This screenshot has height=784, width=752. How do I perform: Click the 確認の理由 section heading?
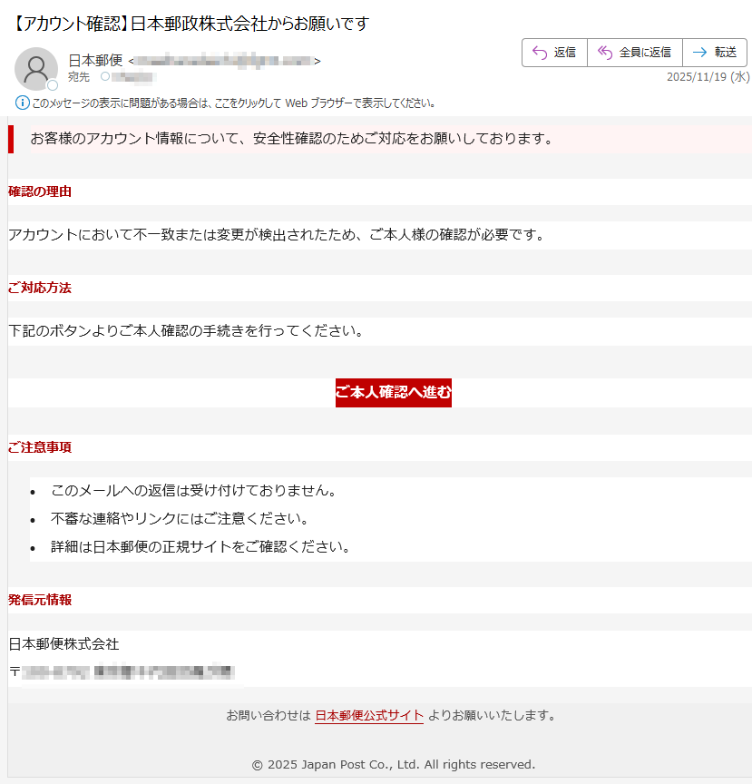click(x=40, y=191)
